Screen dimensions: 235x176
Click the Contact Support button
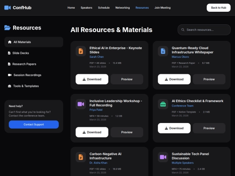(34, 125)
